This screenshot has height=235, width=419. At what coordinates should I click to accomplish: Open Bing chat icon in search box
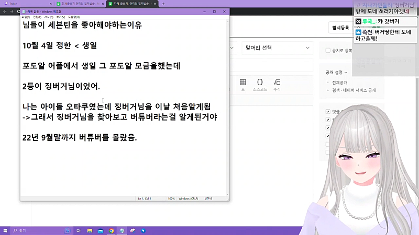click(68, 231)
